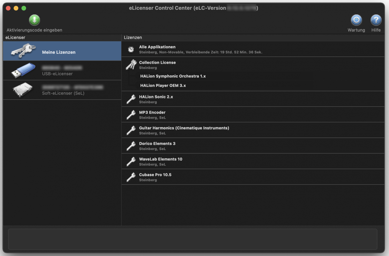The width and height of the screenshot is (389, 256).
Task: Click the clock icon for Alle Applikationen
Action: 131,49
